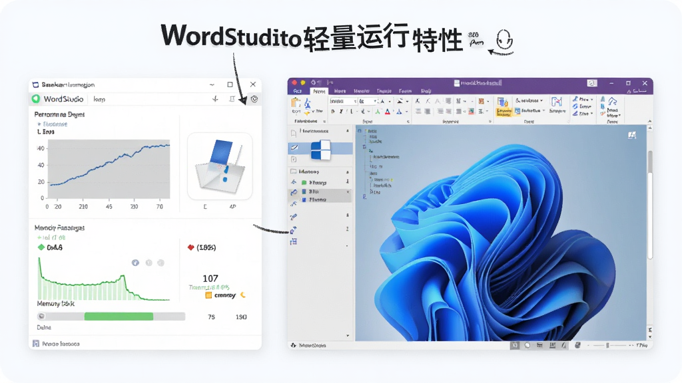Toggle the green square item in the left list

[x=304, y=183]
